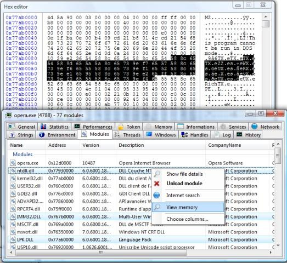287x263 pixels.
Task: Click the Windows NT CRT DLL description
Action: coord(142,232)
